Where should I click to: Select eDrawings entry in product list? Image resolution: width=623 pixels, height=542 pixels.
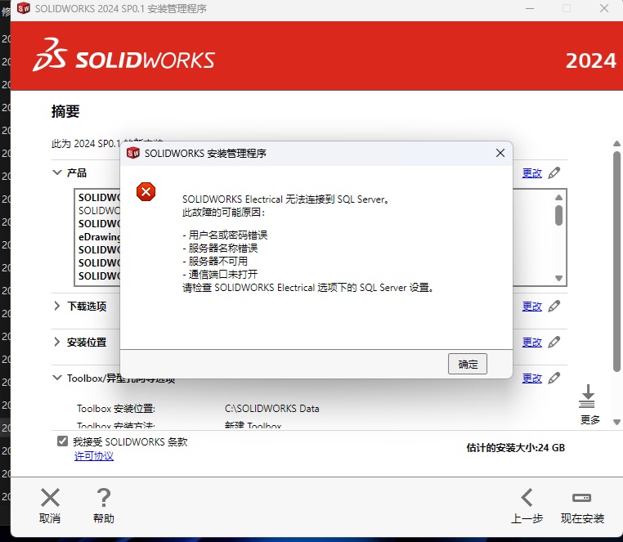(x=99, y=237)
